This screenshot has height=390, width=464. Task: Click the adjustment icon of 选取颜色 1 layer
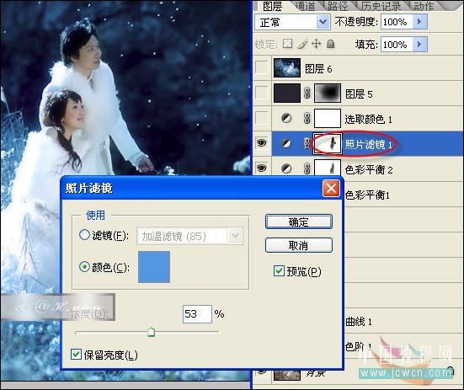[286, 119]
